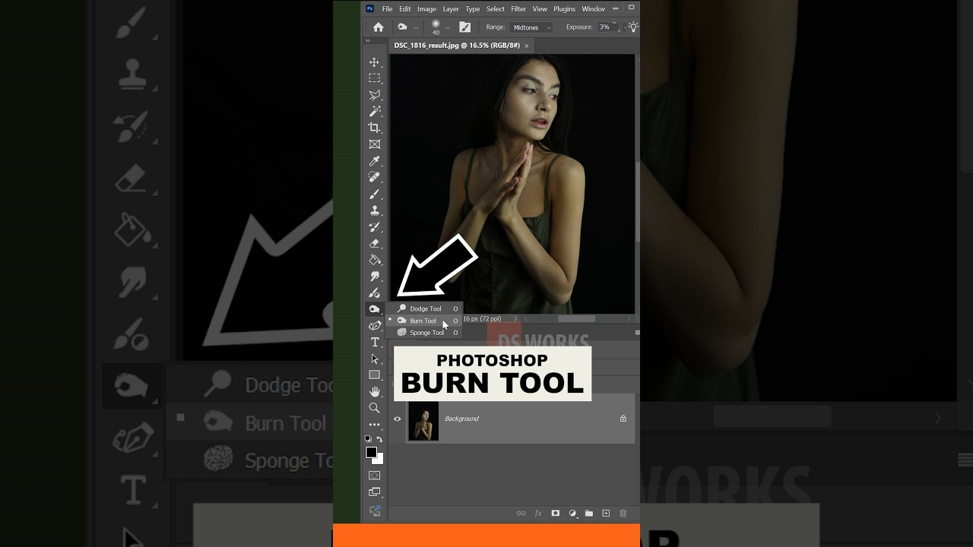Select the Paint Bucket tool
This screenshot has width=973, height=547.
[374, 260]
